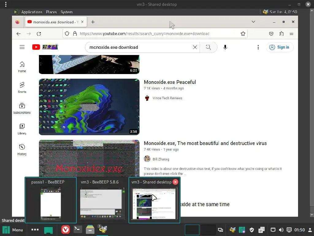This screenshot has height=236, width=314.
Task: Open a new Firefox tab
Action: [93, 22]
